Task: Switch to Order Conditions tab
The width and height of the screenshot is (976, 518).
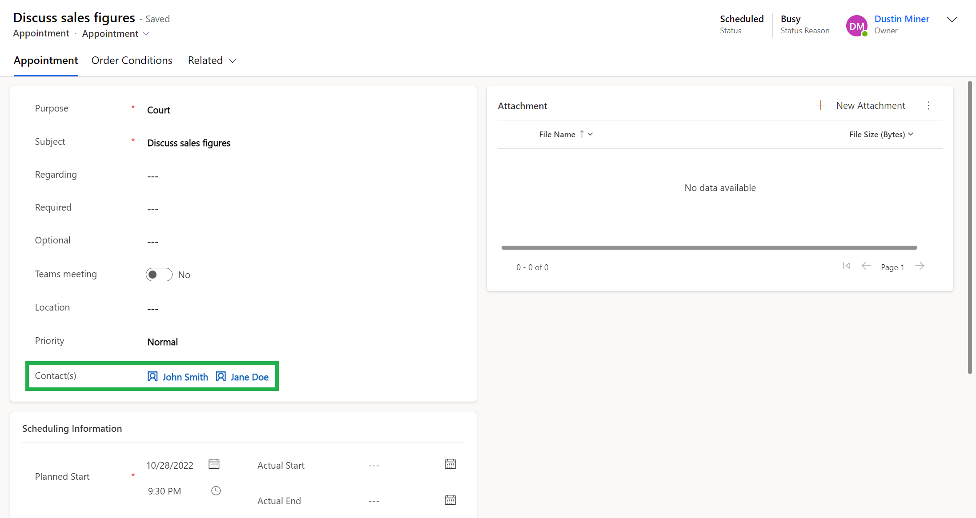Action: [x=132, y=60]
